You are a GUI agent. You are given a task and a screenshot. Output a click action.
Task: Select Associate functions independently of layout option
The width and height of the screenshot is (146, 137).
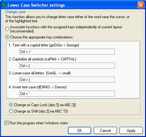tap(7, 29)
